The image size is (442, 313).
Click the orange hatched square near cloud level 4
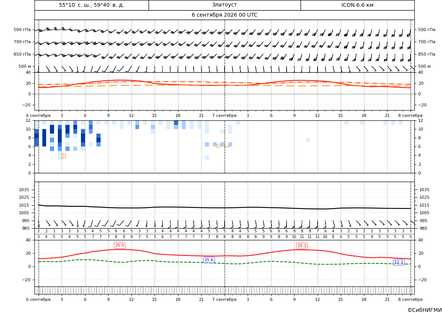64,156
